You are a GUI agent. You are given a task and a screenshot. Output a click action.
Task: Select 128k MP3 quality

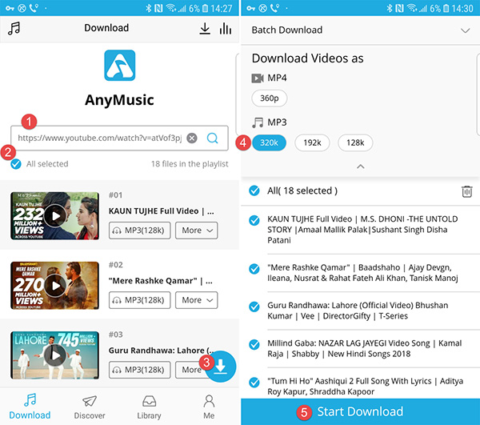coord(355,142)
